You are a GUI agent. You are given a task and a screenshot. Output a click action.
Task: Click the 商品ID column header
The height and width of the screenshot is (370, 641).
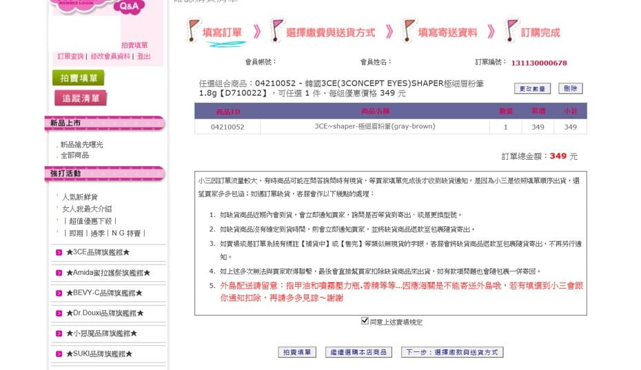pos(228,111)
